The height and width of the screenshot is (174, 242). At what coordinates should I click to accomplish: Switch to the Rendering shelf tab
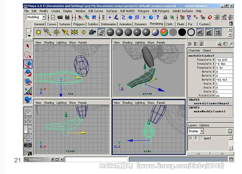(x=156, y=24)
